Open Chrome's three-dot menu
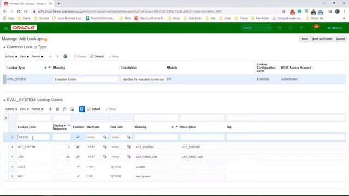The height and width of the screenshot is (196, 349). [x=344, y=11]
